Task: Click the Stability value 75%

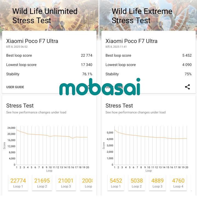Action: pyautogui.click(x=188, y=74)
